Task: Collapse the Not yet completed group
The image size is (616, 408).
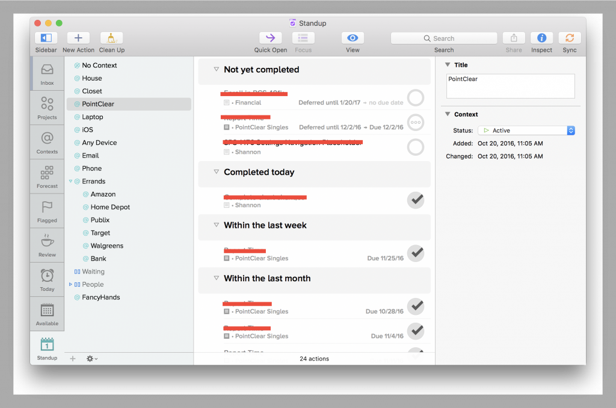Action: (x=216, y=70)
